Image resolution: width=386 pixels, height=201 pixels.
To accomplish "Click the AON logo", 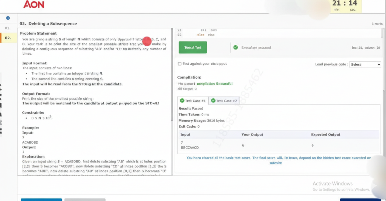I will pyautogui.click(x=34, y=5).
